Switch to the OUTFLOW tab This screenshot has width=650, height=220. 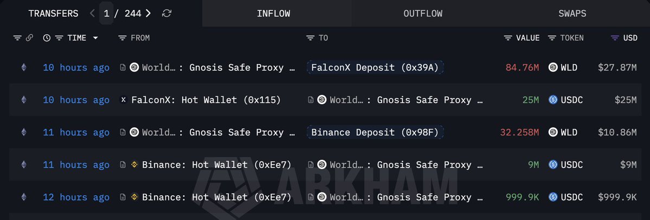point(423,14)
